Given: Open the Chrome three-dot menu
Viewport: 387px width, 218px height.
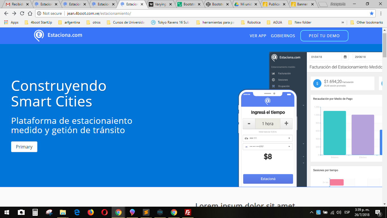Looking at the screenshot, I should click(382, 13).
